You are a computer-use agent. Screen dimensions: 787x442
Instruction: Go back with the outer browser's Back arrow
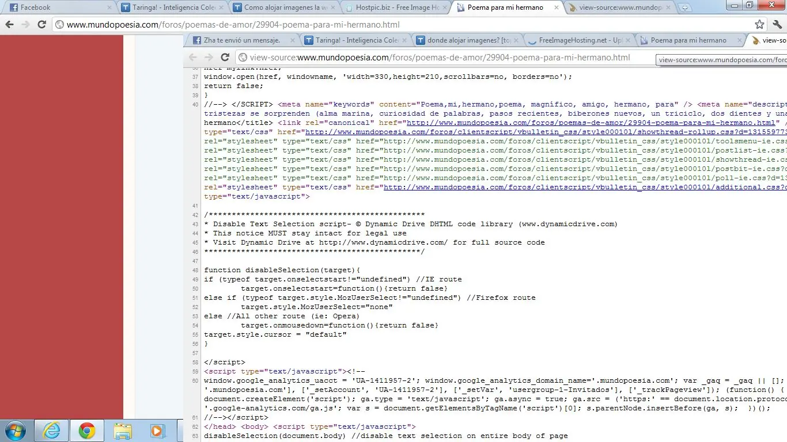9,25
